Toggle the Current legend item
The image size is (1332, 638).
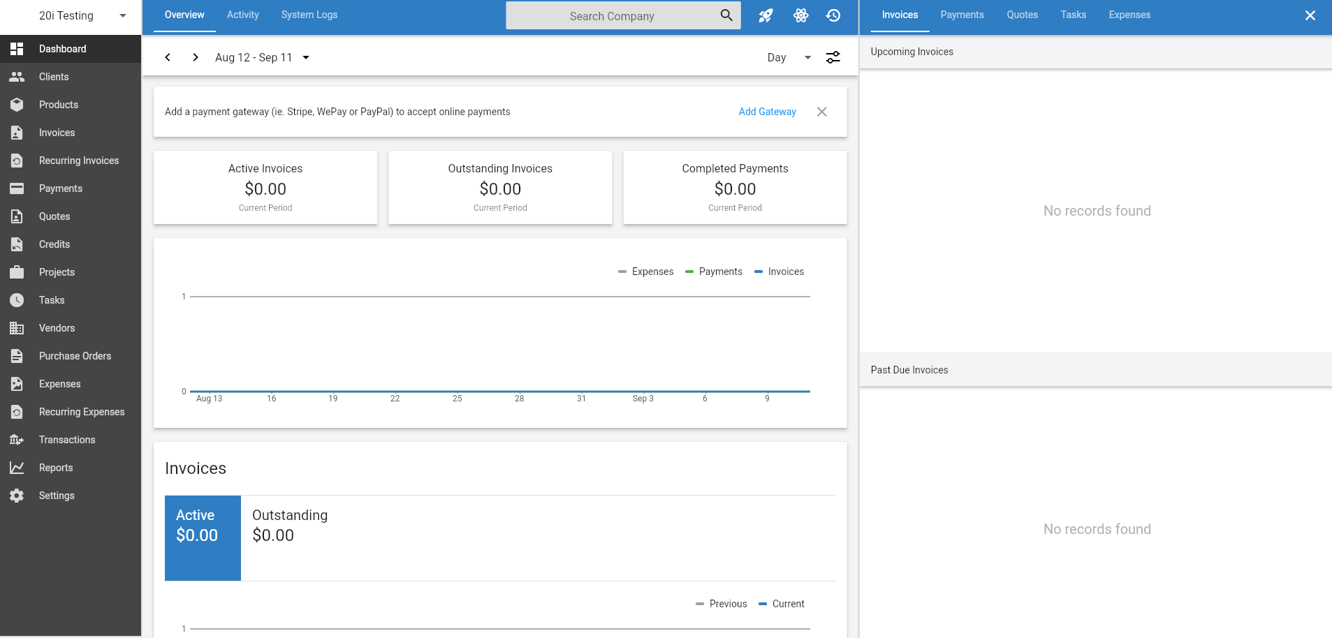pyautogui.click(x=782, y=604)
